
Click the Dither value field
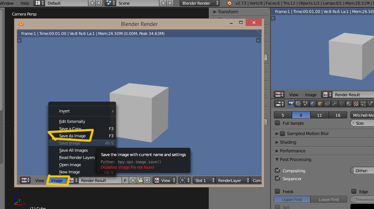tap(362, 171)
